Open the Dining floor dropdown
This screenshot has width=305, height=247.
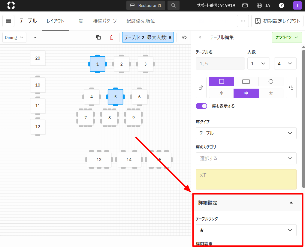(14, 37)
